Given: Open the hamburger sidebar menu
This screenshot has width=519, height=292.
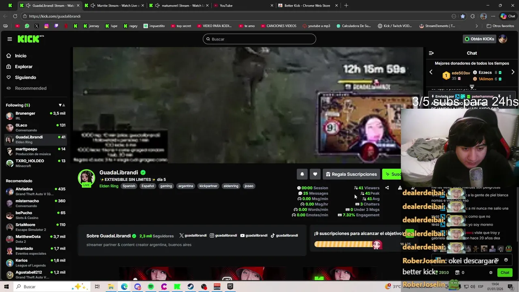Looking at the screenshot, I should tap(9, 39).
